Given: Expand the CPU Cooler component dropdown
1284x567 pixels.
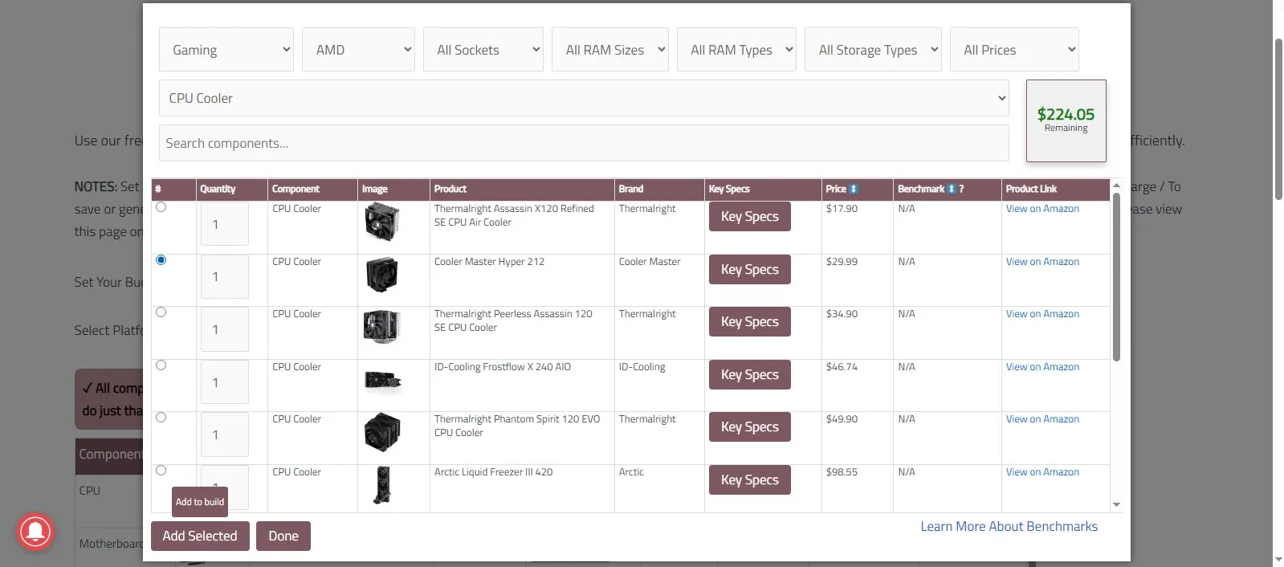Looking at the screenshot, I should tap(584, 98).
